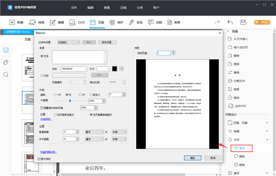This screenshot has width=276, height=176.
Task: Click Split file (分割文件)
Action: point(236,81)
